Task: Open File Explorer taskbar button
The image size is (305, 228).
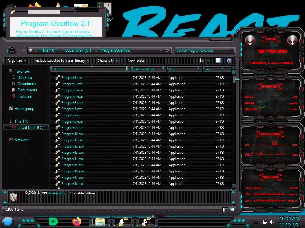Action: (100, 221)
